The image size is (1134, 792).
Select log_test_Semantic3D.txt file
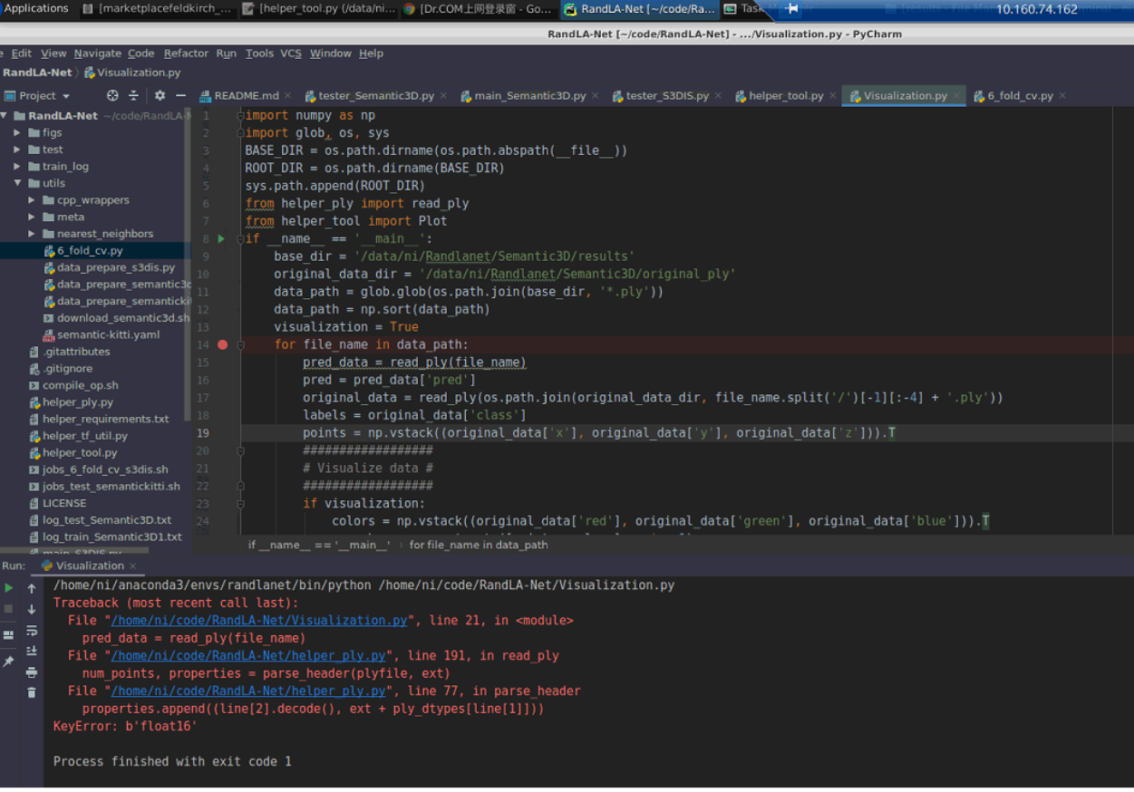[107, 520]
